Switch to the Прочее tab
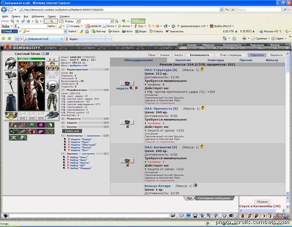 (x=246, y=60)
